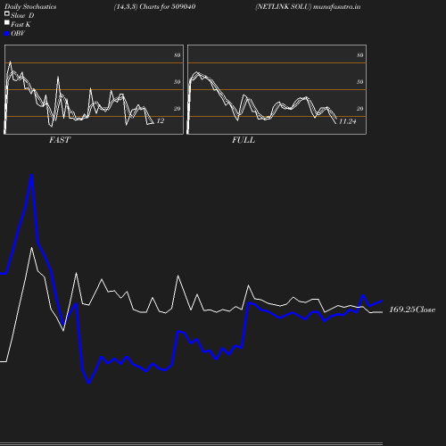Click the Slow D legend swatch
Screen dimensions: 446x446
[7, 14]
